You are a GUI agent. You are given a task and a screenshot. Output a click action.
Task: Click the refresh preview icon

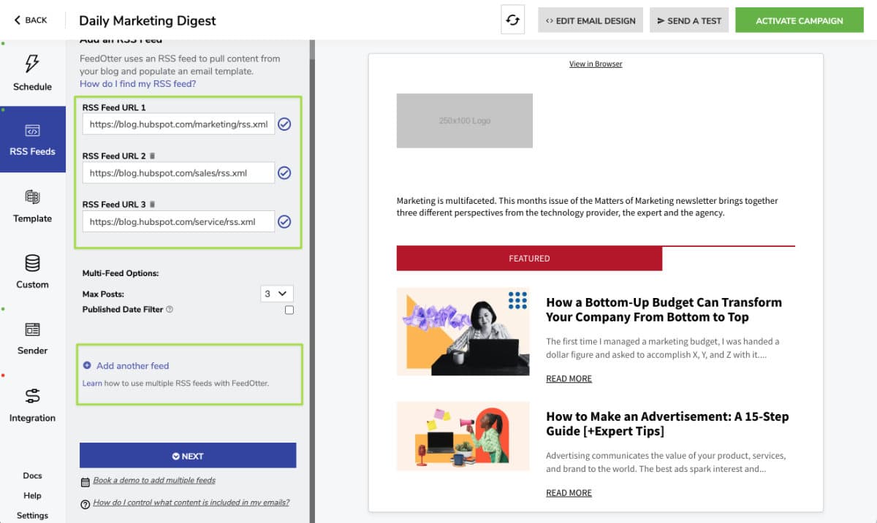[x=514, y=20]
